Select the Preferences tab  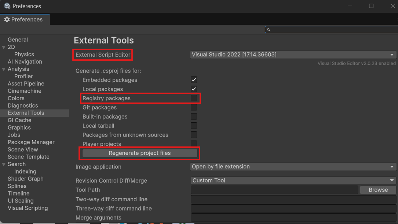point(25,19)
